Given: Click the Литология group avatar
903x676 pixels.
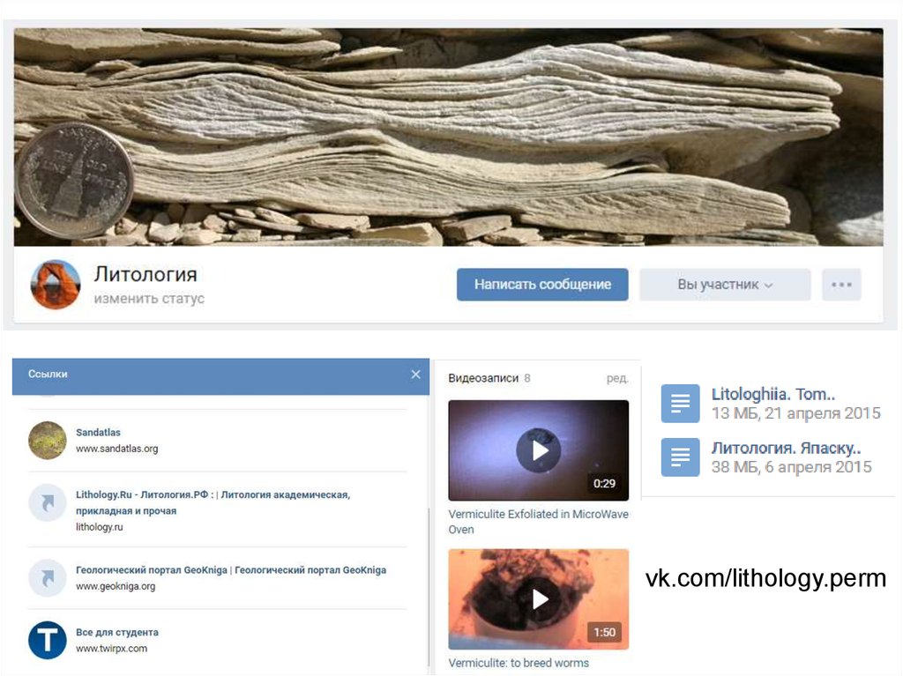Looking at the screenshot, I should click(x=56, y=285).
